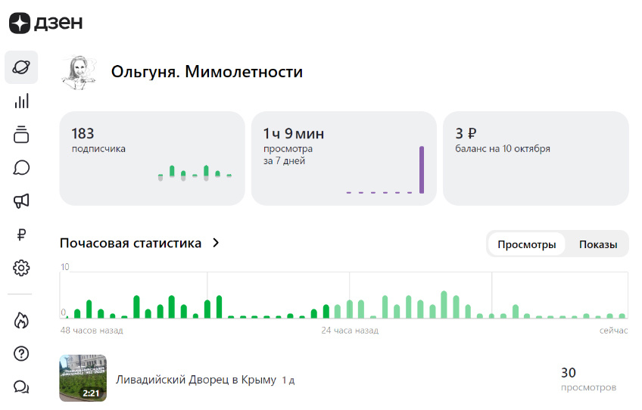Open the flame icon in sidebar
Viewport: 642px width, 410px height.
point(21,321)
